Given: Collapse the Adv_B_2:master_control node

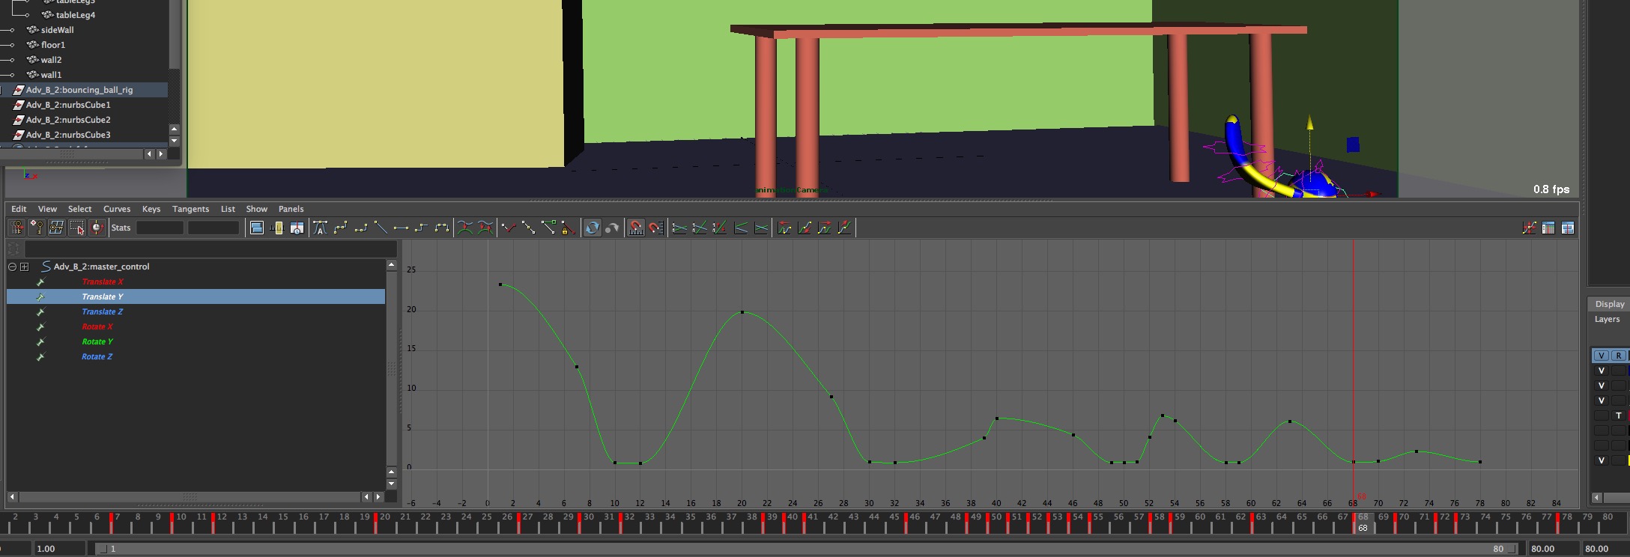Looking at the screenshot, I should [12, 267].
